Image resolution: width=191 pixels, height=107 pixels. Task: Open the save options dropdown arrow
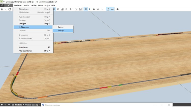(x=5, y=9)
